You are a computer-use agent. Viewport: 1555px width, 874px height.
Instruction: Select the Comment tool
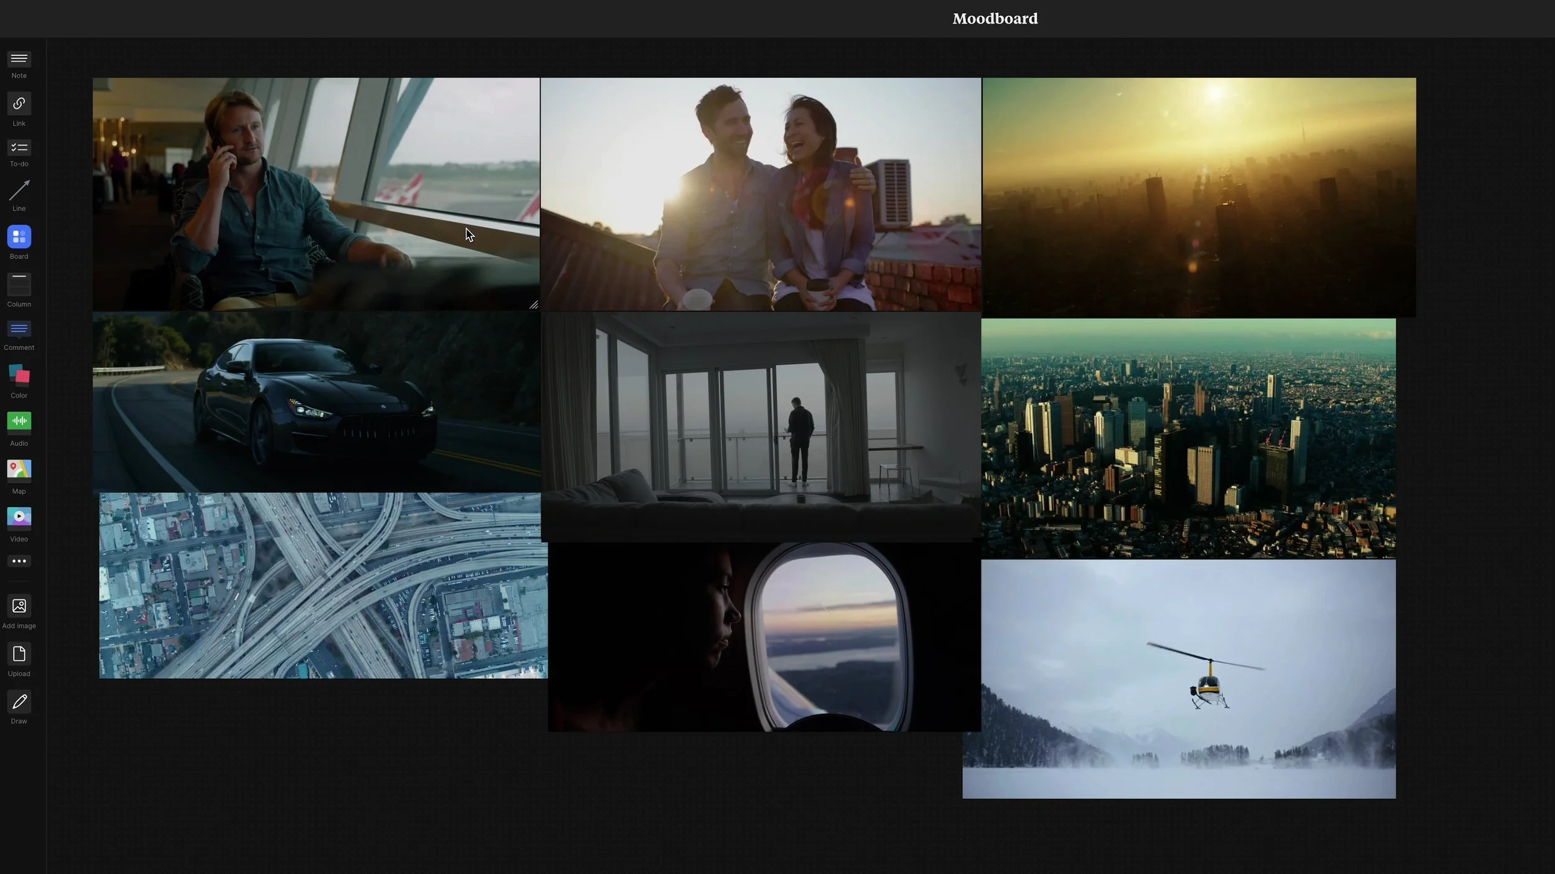point(19,329)
